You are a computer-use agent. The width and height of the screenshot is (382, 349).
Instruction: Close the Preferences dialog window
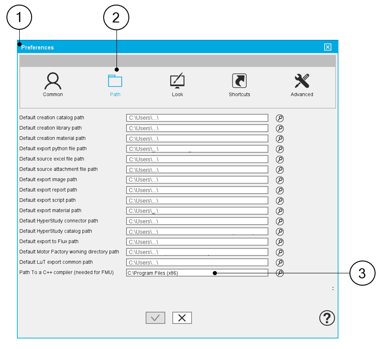[327, 47]
